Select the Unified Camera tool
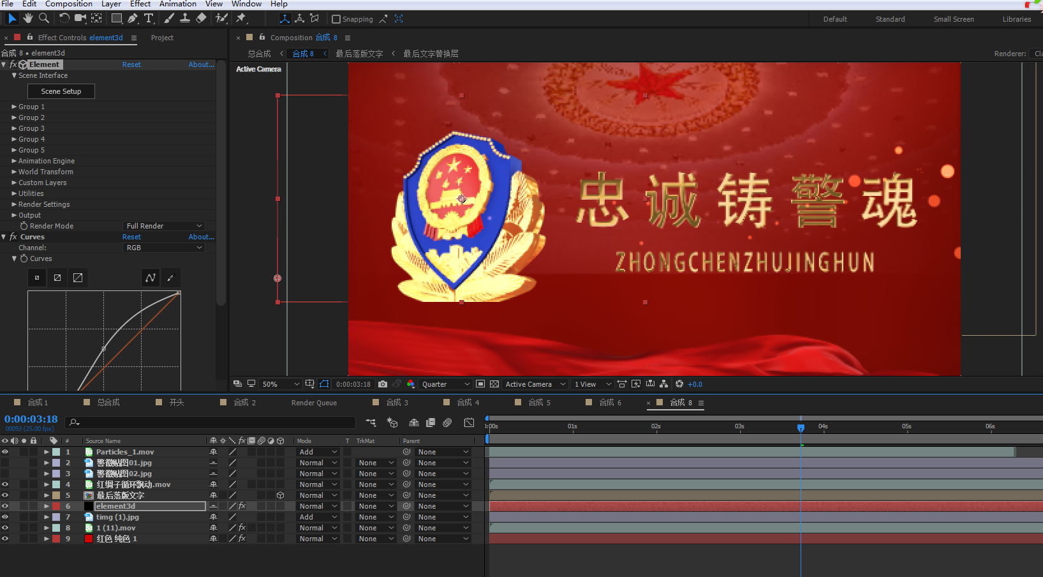1043x577 pixels. pyautogui.click(x=81, y=19)
